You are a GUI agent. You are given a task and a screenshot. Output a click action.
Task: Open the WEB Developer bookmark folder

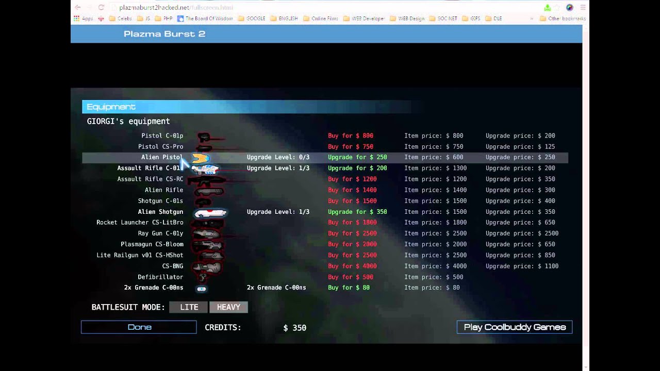[x=364, y=19]
